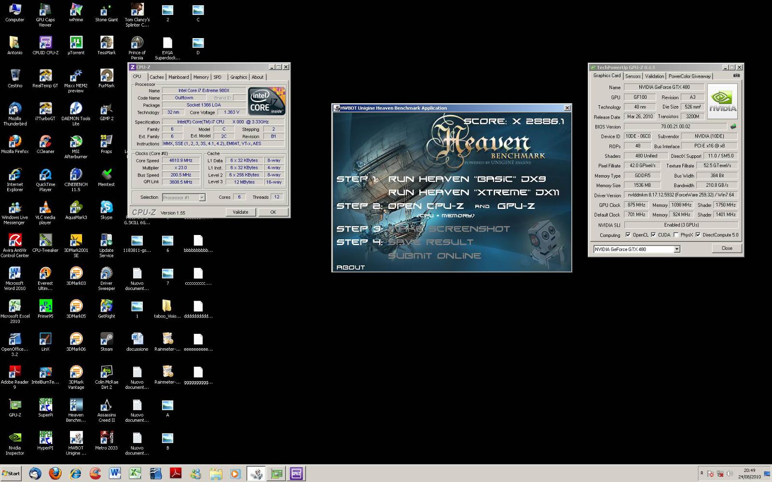Open the Memory tab in CPU-Z
Screen dimensions: 772x482
pos(201,77)
